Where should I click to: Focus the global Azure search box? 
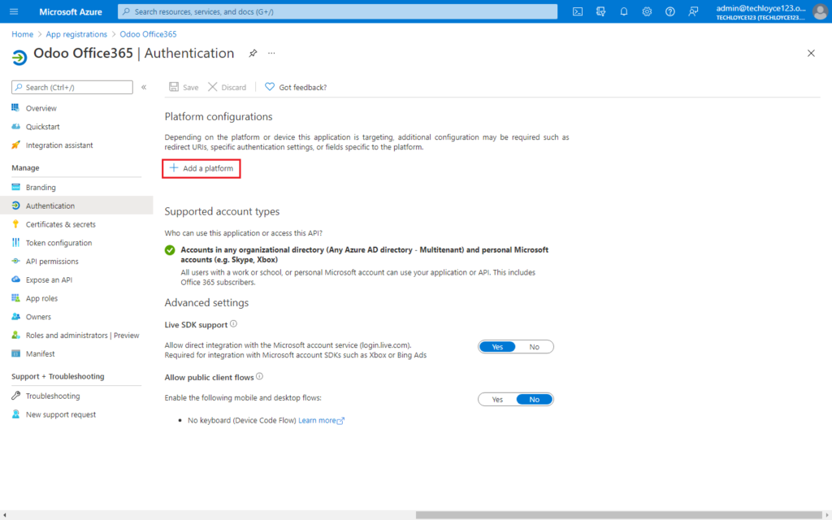(x=337, y=11)
